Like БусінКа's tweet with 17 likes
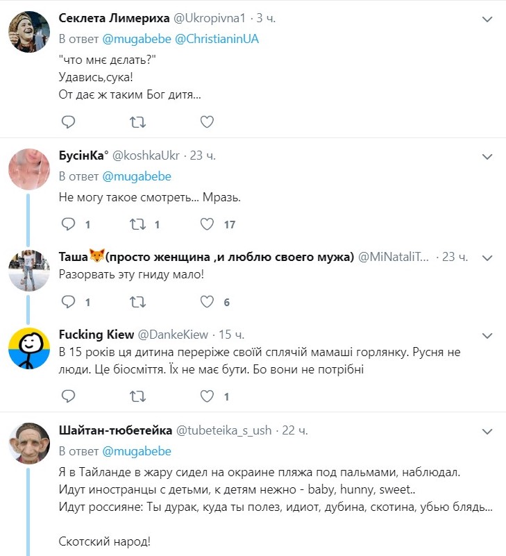 coord(207,224)
